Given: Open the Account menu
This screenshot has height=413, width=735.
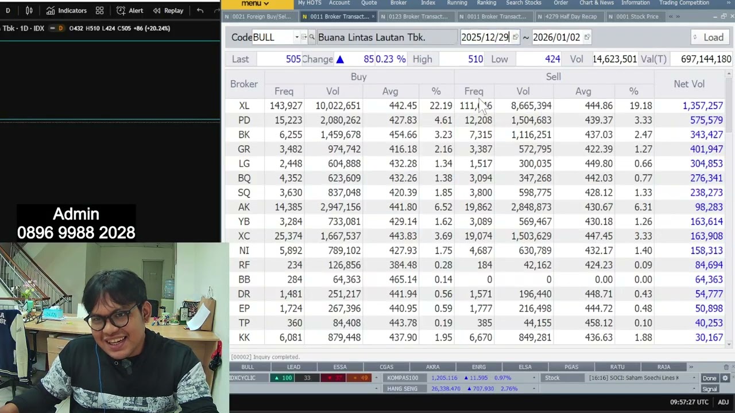Looking at the screenshot, I should [x=339, y=3].
